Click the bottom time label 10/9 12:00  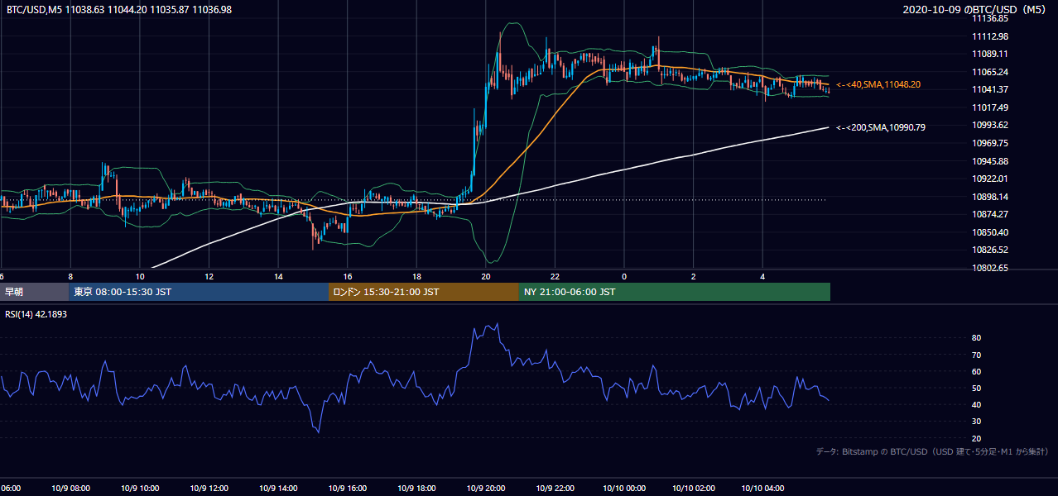[209, 489]
